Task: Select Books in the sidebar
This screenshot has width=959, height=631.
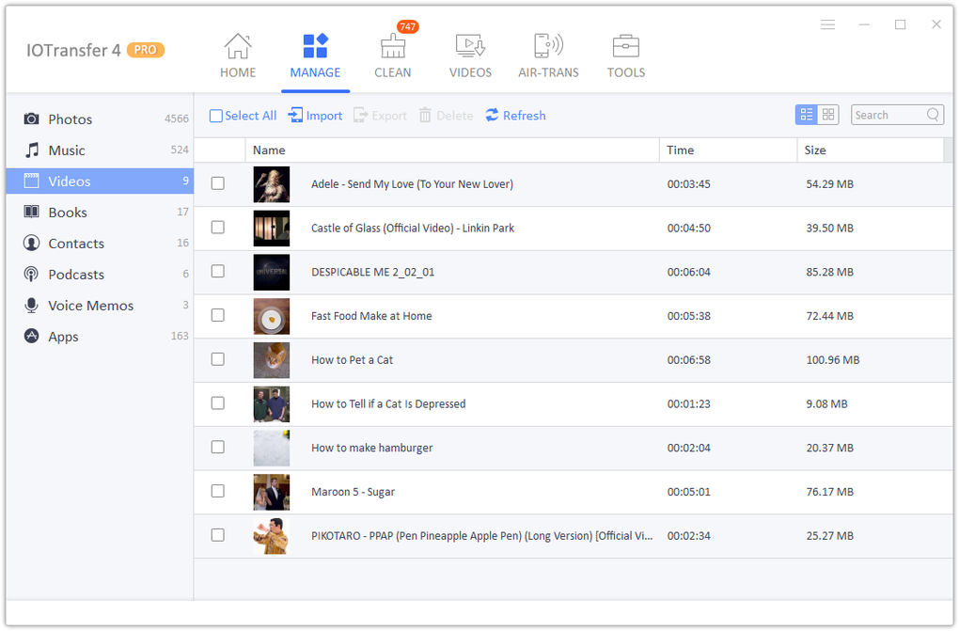Action: click(100, 213)
